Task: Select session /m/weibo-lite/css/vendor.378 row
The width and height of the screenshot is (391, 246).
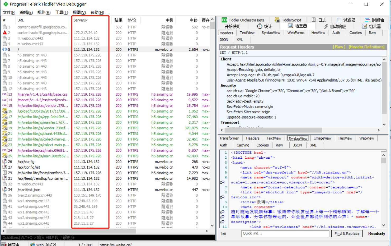Action: coord(106,106)
